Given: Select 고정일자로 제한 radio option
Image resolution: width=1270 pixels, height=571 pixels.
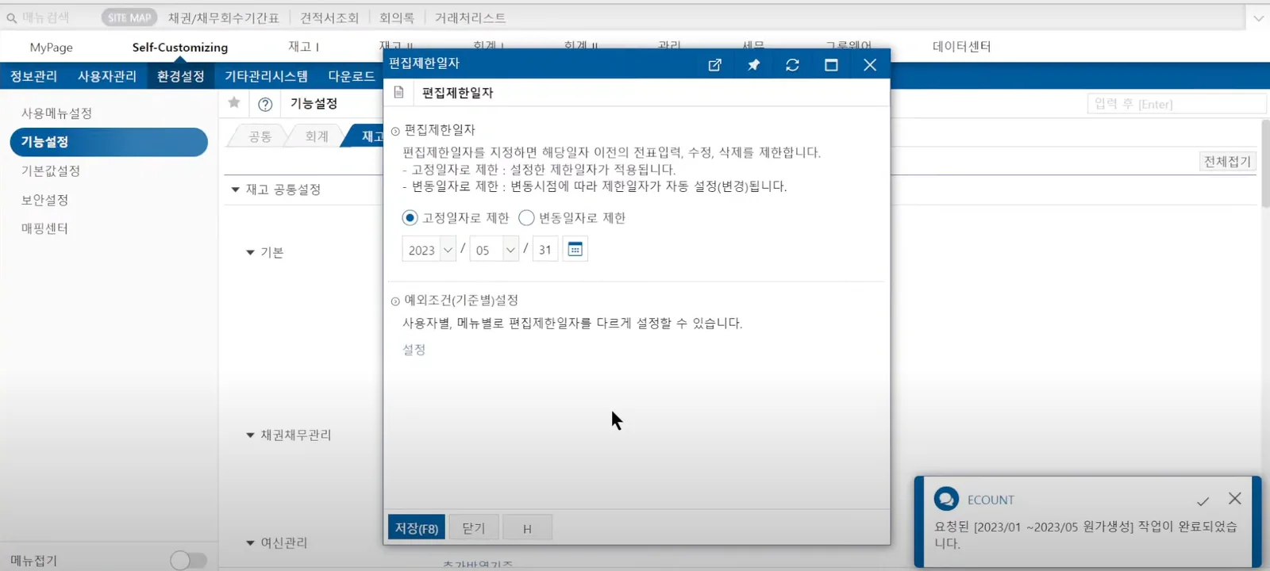Looking at the screenshot, I should (410, 217).
